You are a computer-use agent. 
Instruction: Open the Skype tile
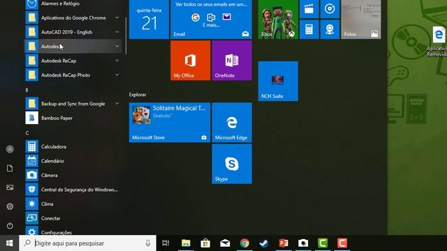click(x=232, y=164)
